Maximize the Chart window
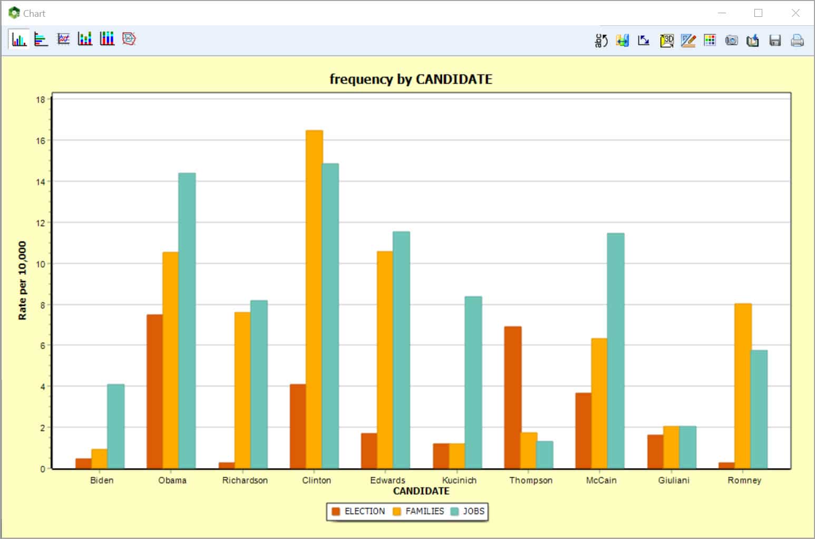This screenshot has height=539, width=815. pyautogui.click(x=759, y=13)
